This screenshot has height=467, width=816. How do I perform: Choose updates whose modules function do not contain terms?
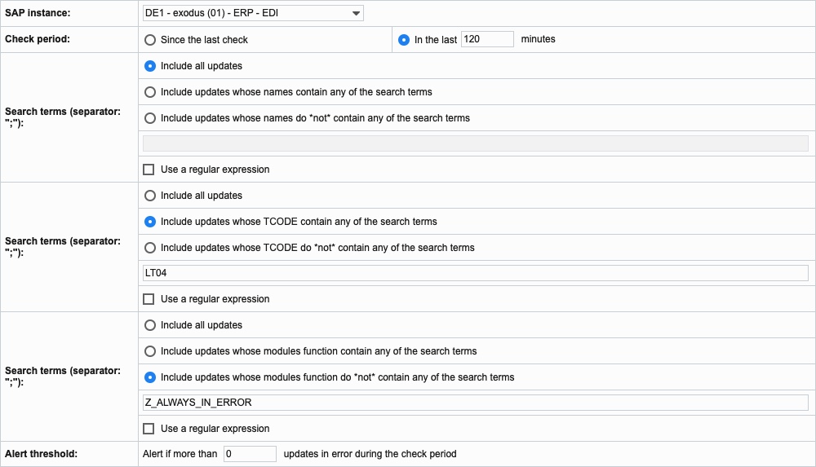pos(150,377)
